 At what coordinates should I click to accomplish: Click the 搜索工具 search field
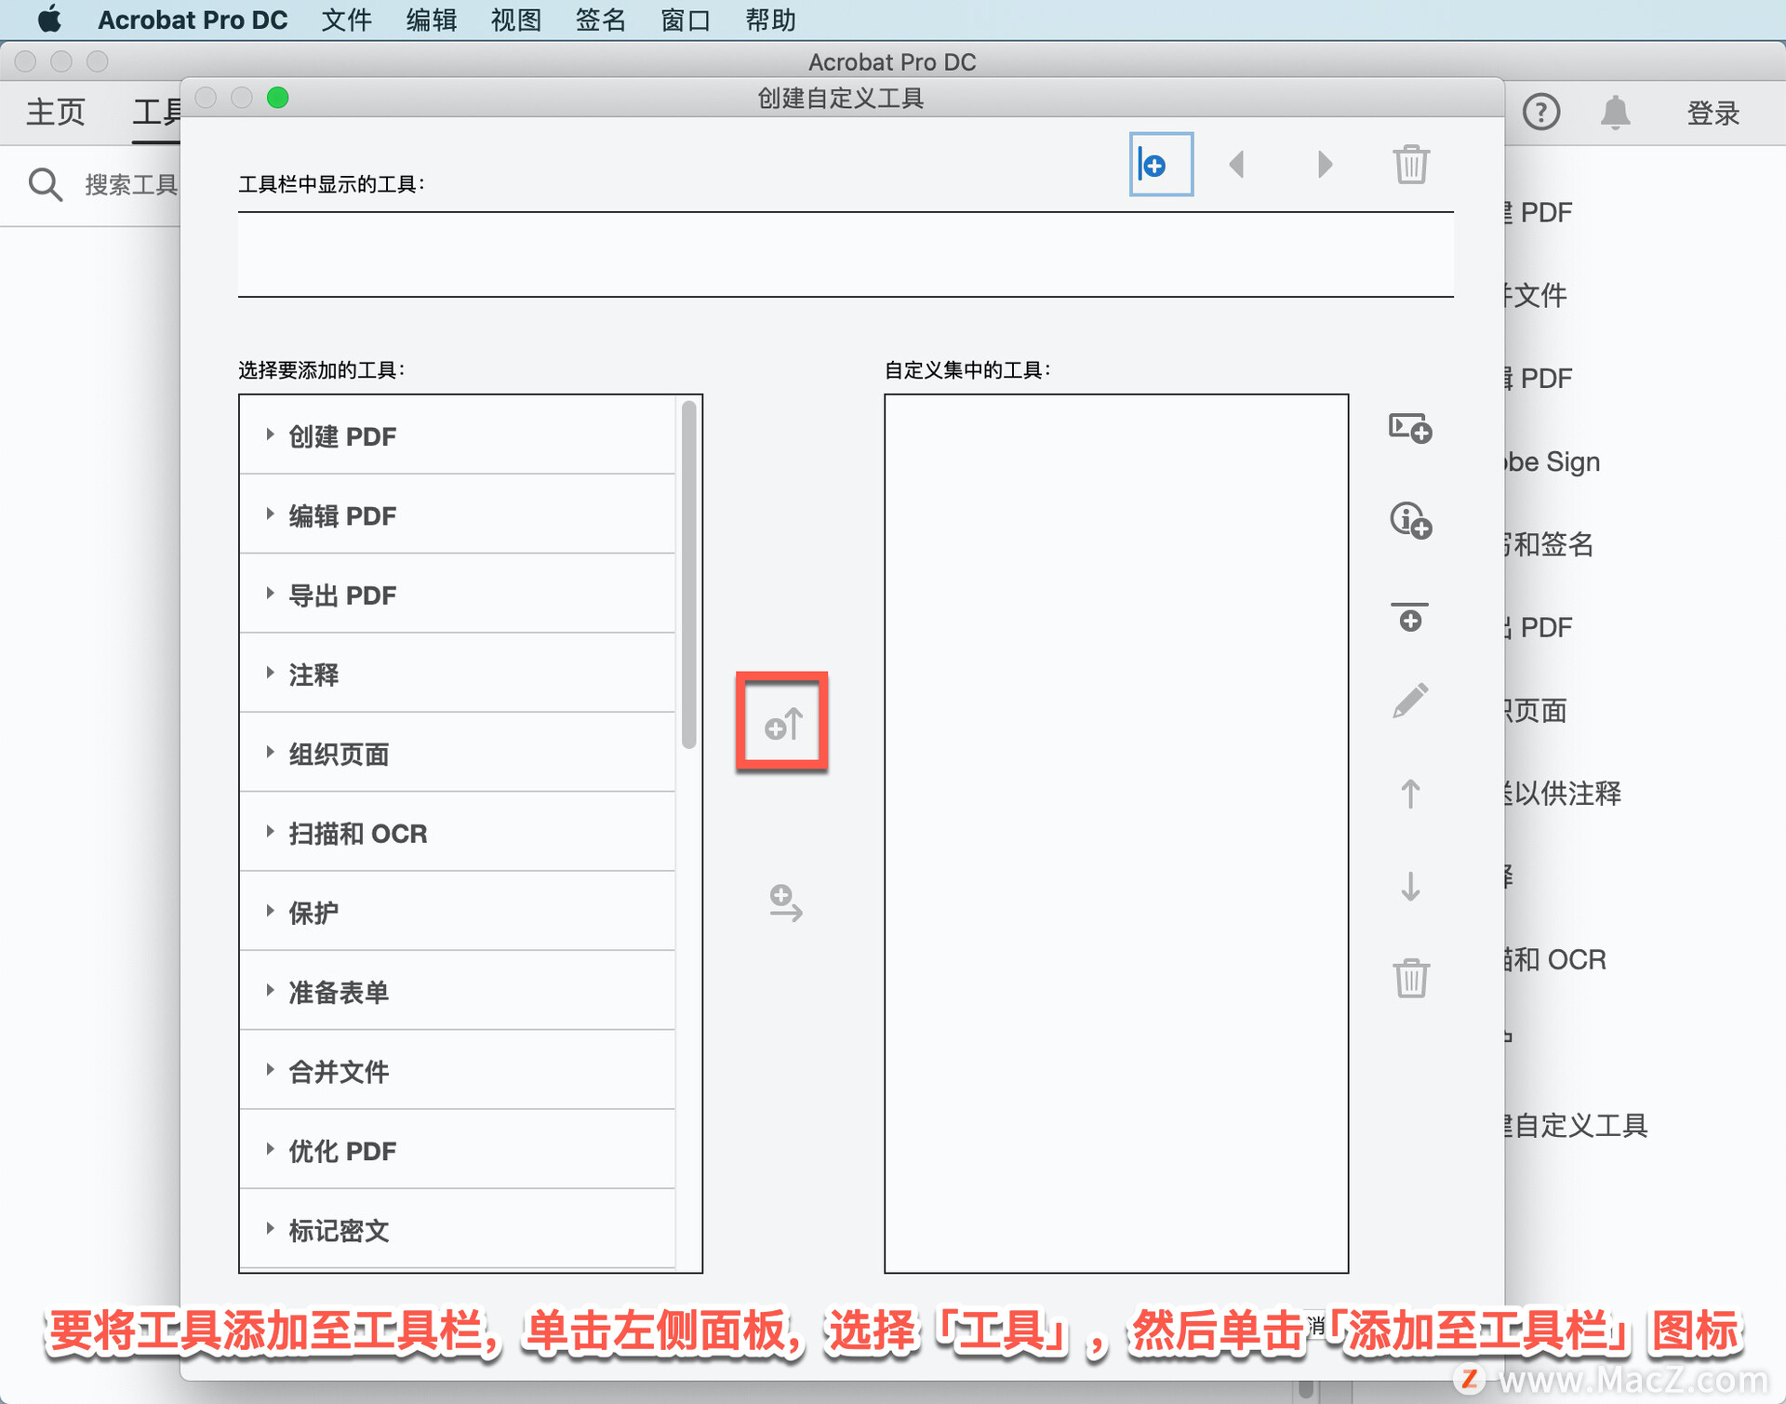point(130,184)
